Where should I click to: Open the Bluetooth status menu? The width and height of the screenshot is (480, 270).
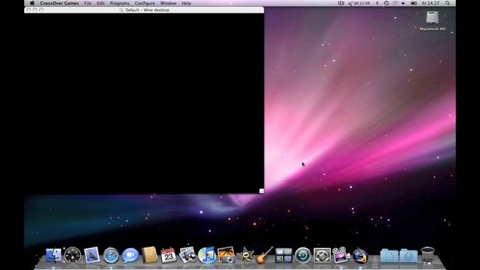377,3
